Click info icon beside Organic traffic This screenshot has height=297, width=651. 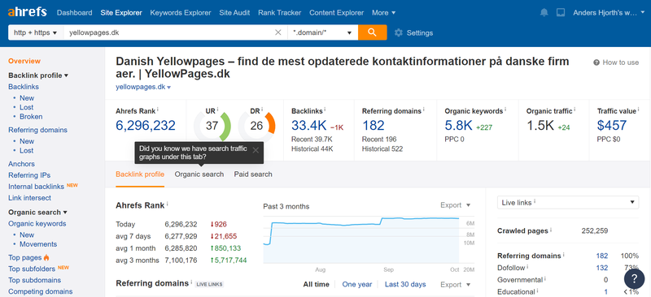pos(575,110)
